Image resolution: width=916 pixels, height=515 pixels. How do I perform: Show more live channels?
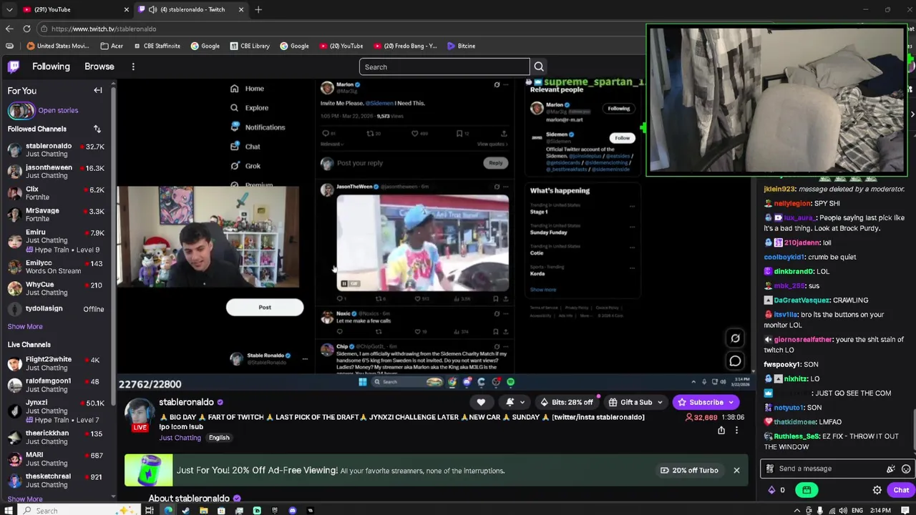coord(25,499)
